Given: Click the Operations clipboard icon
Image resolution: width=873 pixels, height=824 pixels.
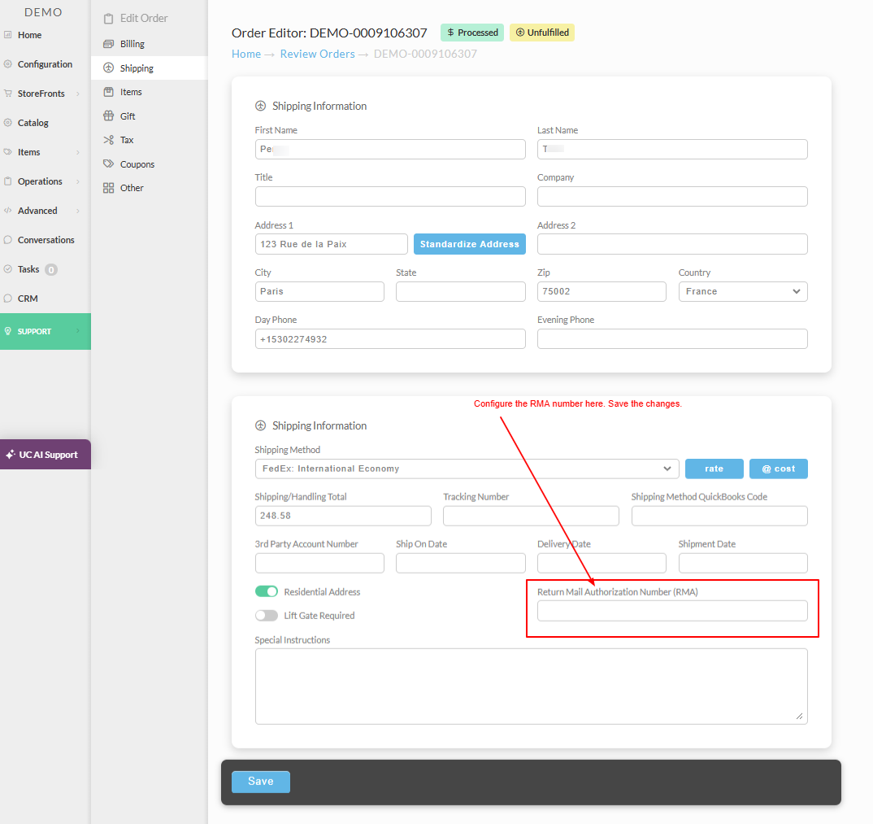Looking at the screenshot, I should 8,181.
